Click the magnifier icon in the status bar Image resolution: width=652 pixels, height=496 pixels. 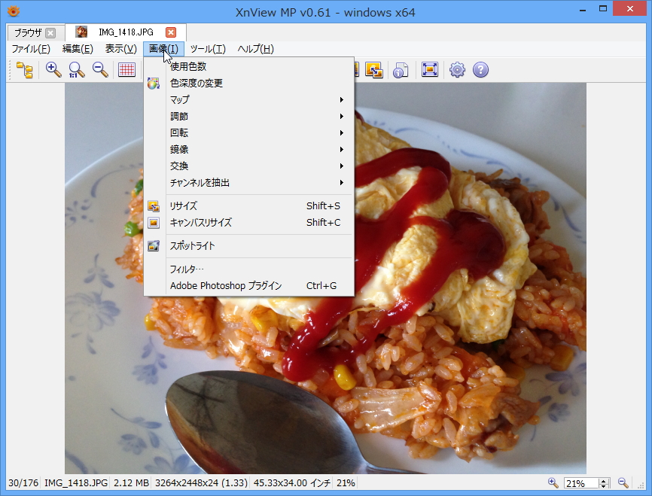pos(553,482)
